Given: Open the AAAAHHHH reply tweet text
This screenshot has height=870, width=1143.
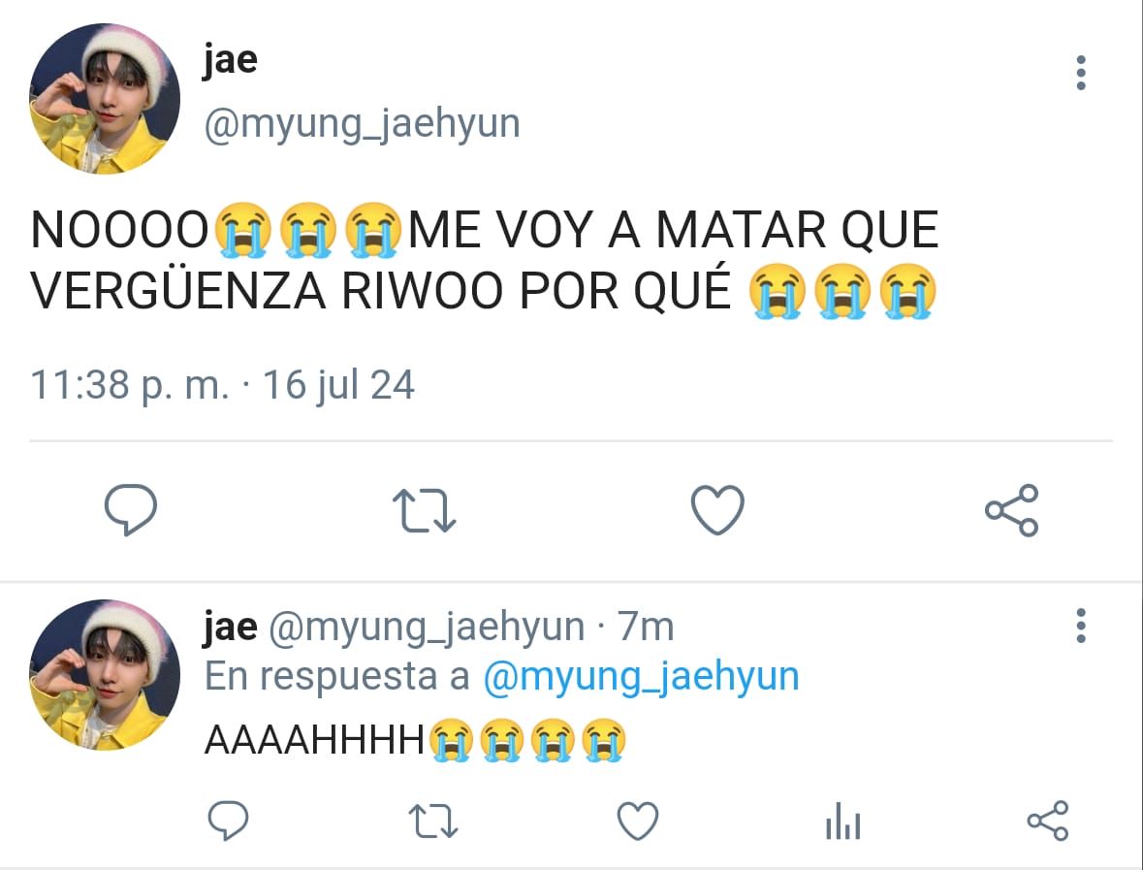Looking at the screenshot, I should point(416,740).
